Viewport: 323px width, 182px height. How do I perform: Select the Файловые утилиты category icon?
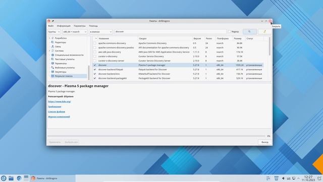pyautogui.click(x=52, y=68)
